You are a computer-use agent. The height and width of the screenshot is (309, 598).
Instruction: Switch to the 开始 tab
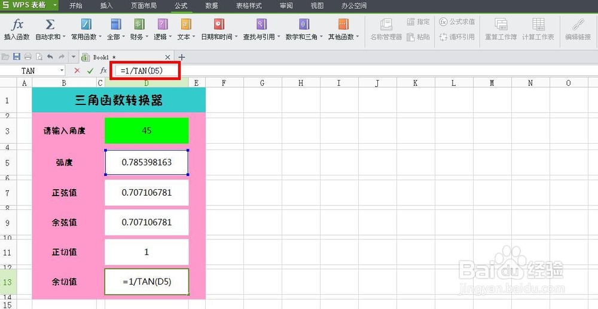pos(75,6)
